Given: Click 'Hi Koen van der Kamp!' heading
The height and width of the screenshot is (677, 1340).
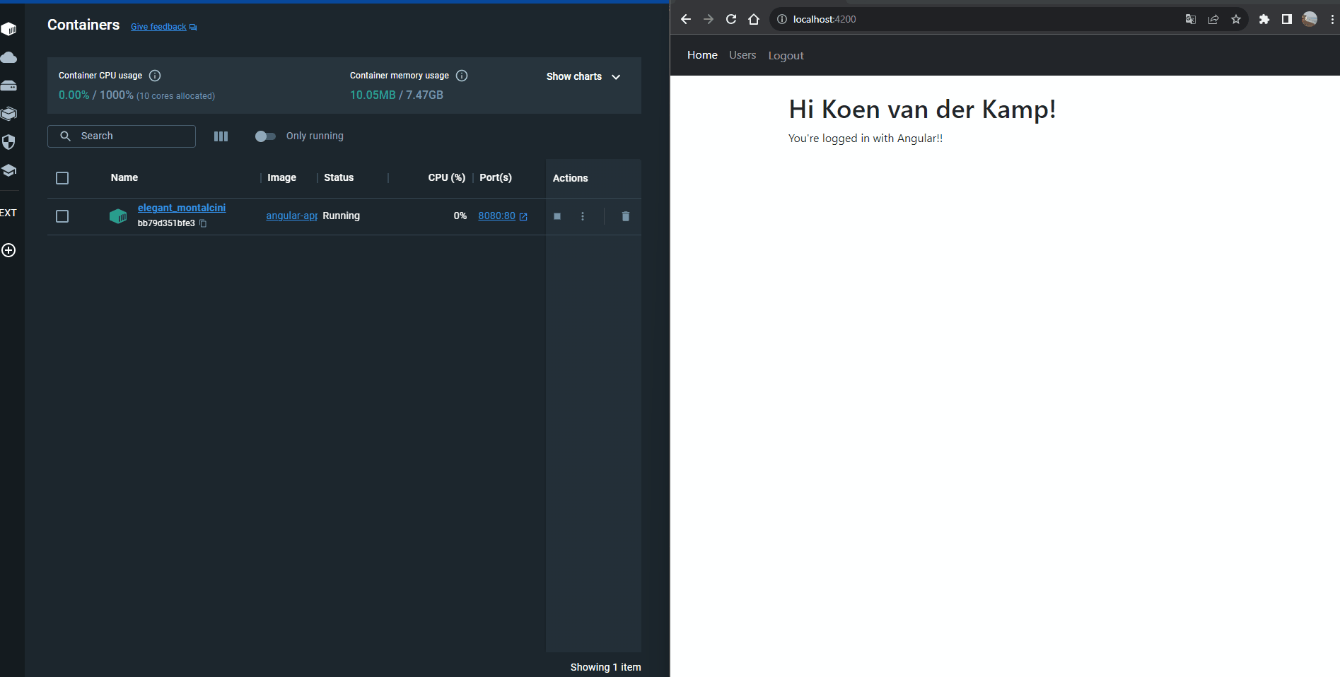Looking at the screenshot, I should pos(922,110).
